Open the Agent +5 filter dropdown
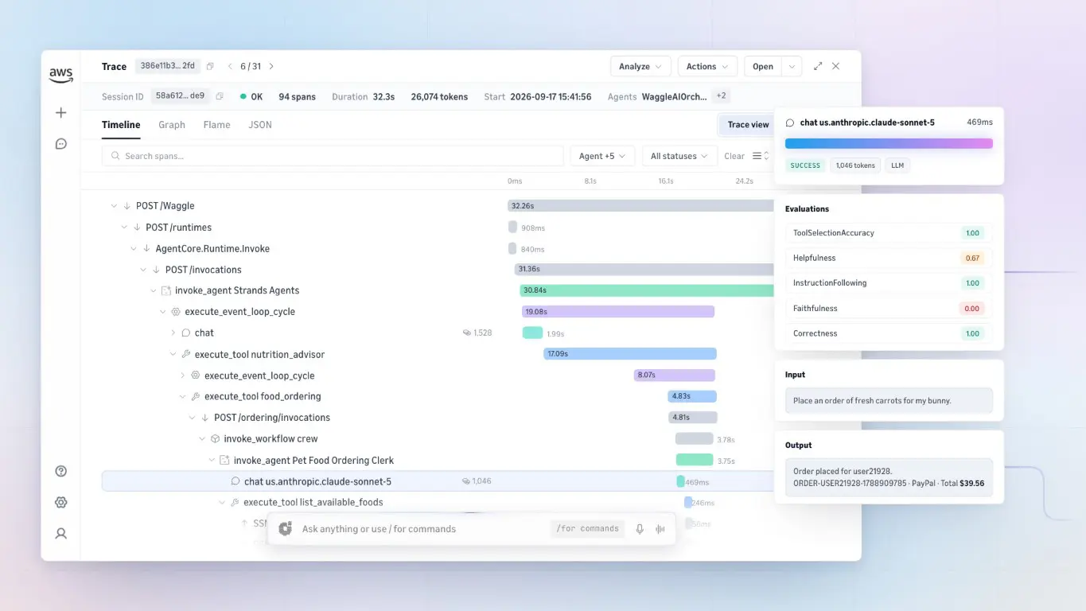Image resolution: width=1086 pixels, height=611 pixels. 602,156
